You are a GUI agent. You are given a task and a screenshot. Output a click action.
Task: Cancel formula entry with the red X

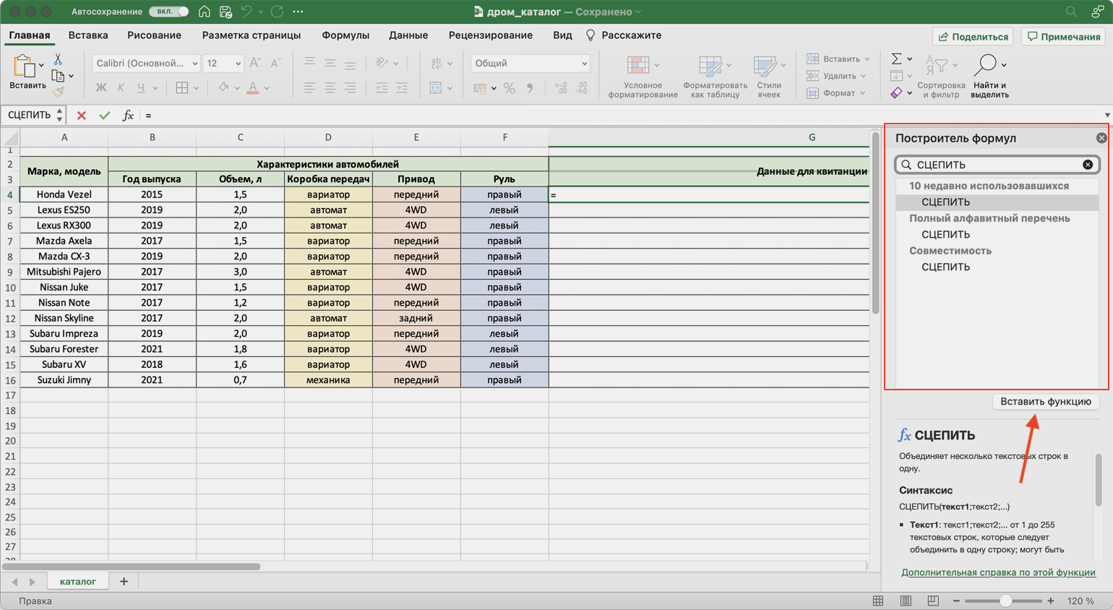point(81,116)
